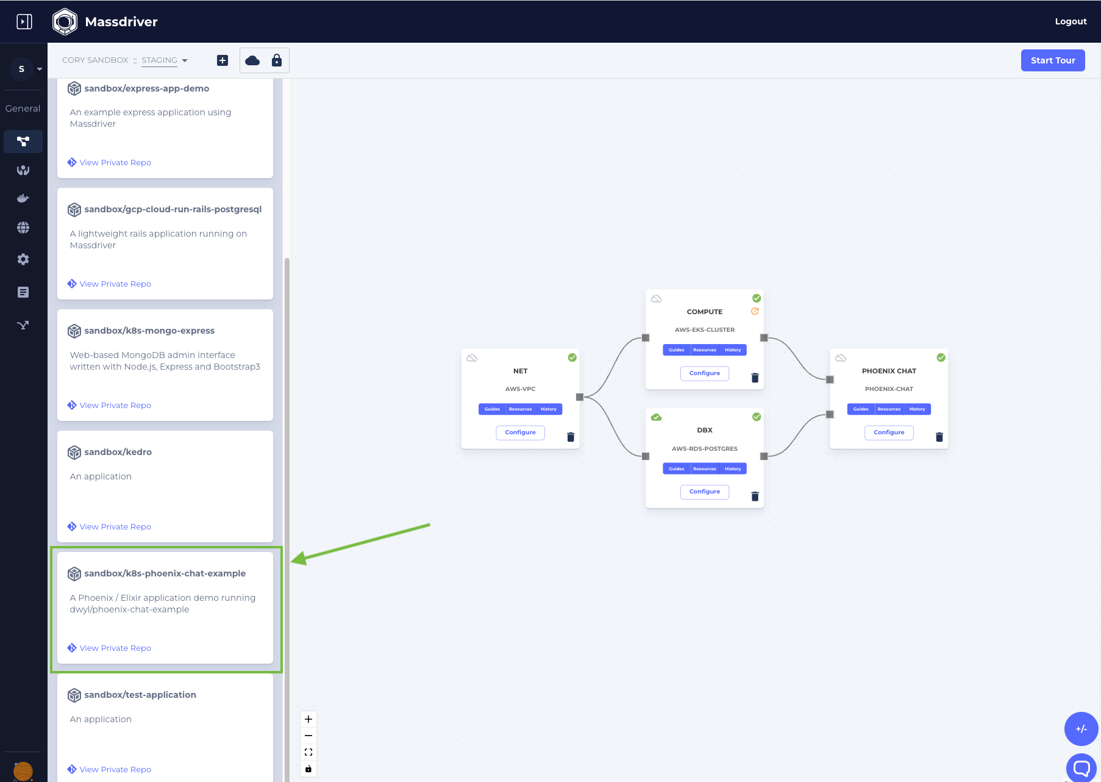Image resolution: width=1101 pixels, height=782 pixels.
Task: Open the settings gear sidebar icon
Action: point(23,259)
